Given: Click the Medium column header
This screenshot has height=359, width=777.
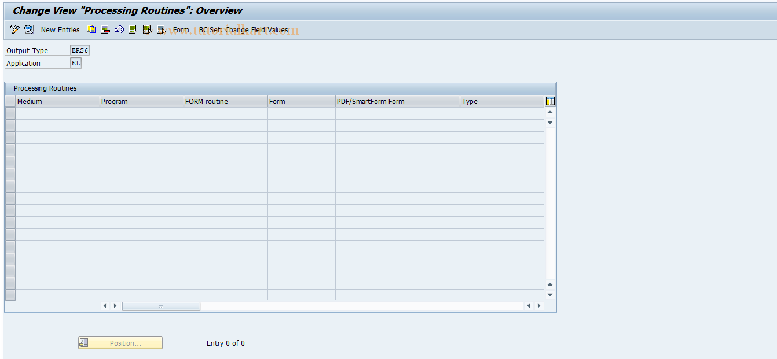Looking at the screenshot, I should tap(58, 101).
